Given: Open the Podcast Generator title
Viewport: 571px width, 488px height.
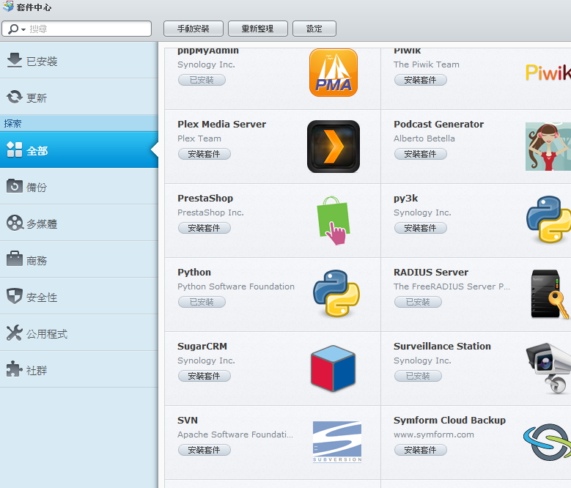Looking at the screenshot, I should [438, 124].
